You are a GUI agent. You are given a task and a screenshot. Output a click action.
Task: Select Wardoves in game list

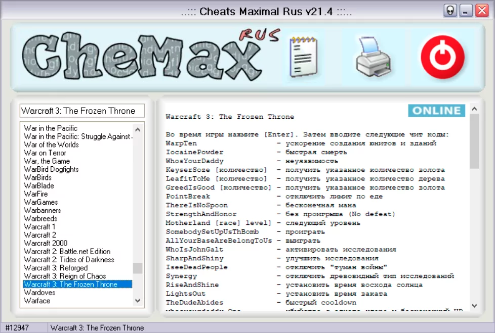click(x=77, y=293)
